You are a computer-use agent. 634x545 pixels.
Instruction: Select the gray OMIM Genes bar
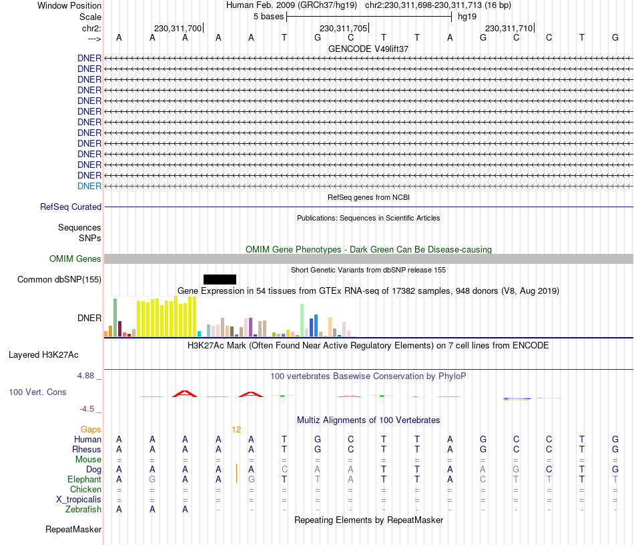368,259
